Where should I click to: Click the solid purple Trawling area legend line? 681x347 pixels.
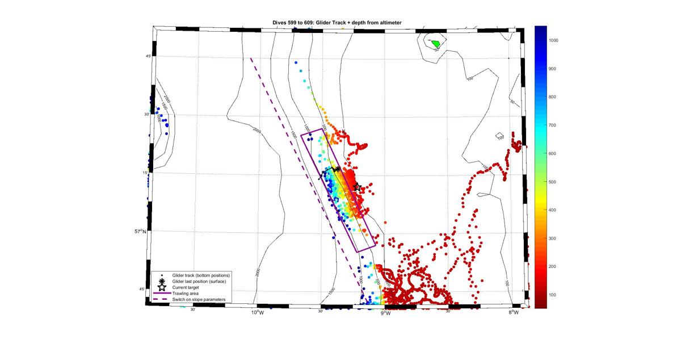click(162, 294)
